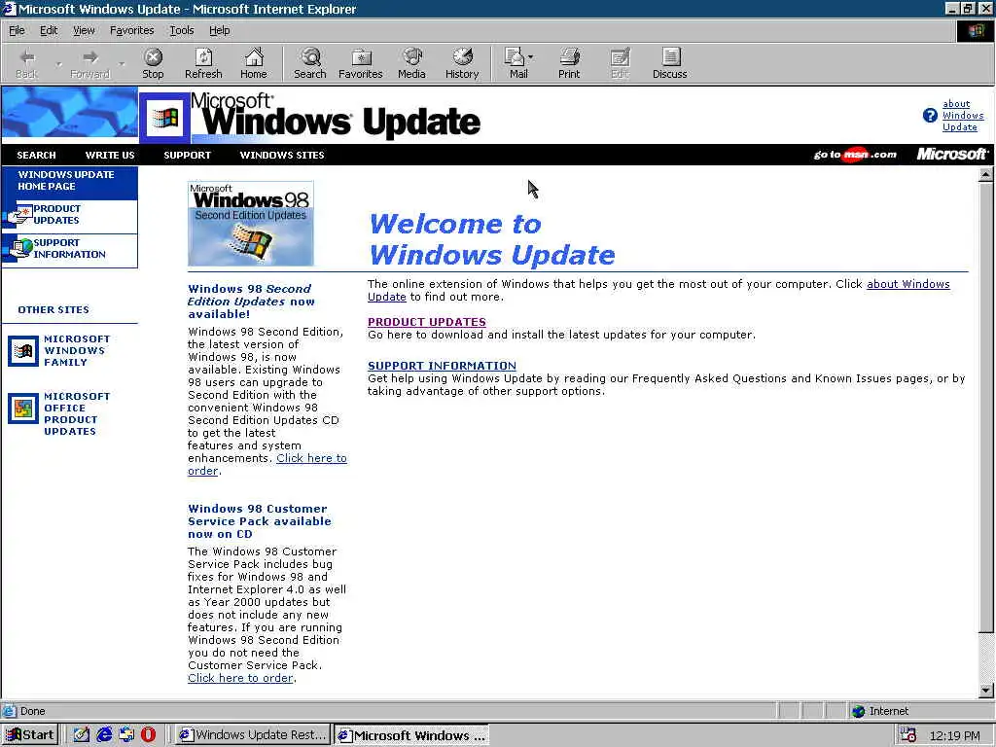Click 'Click here to order' for Service Pack
Viewport: 996px width, 747px height.
point(241,678)
